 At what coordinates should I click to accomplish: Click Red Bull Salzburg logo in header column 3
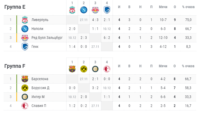[x=95, y=10]
